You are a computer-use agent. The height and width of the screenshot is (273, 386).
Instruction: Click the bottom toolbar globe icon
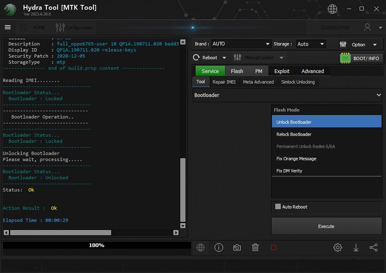200,248
